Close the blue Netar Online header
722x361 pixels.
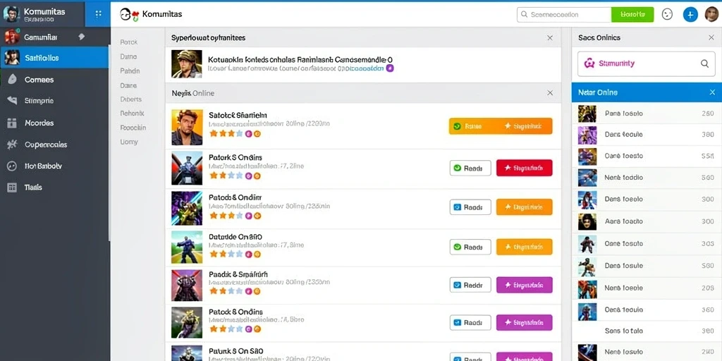pyautogui.click(x=712, y=92)
